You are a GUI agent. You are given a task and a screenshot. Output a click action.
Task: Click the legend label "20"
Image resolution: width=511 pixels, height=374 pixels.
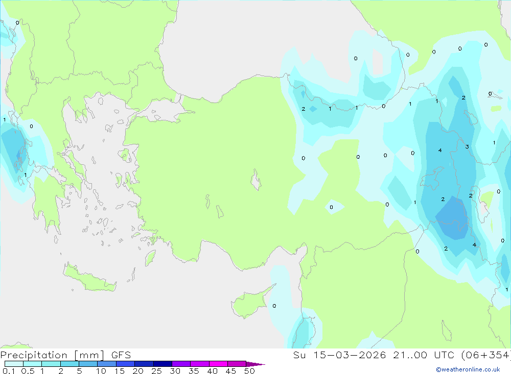tap(138, 371)
